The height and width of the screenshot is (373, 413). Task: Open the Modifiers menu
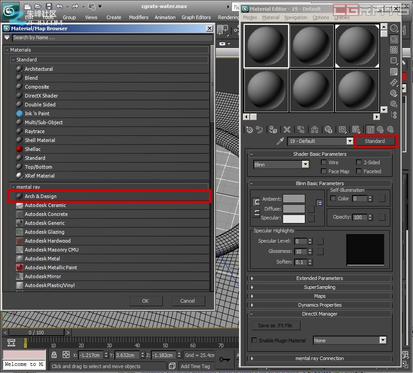[138, 17]
